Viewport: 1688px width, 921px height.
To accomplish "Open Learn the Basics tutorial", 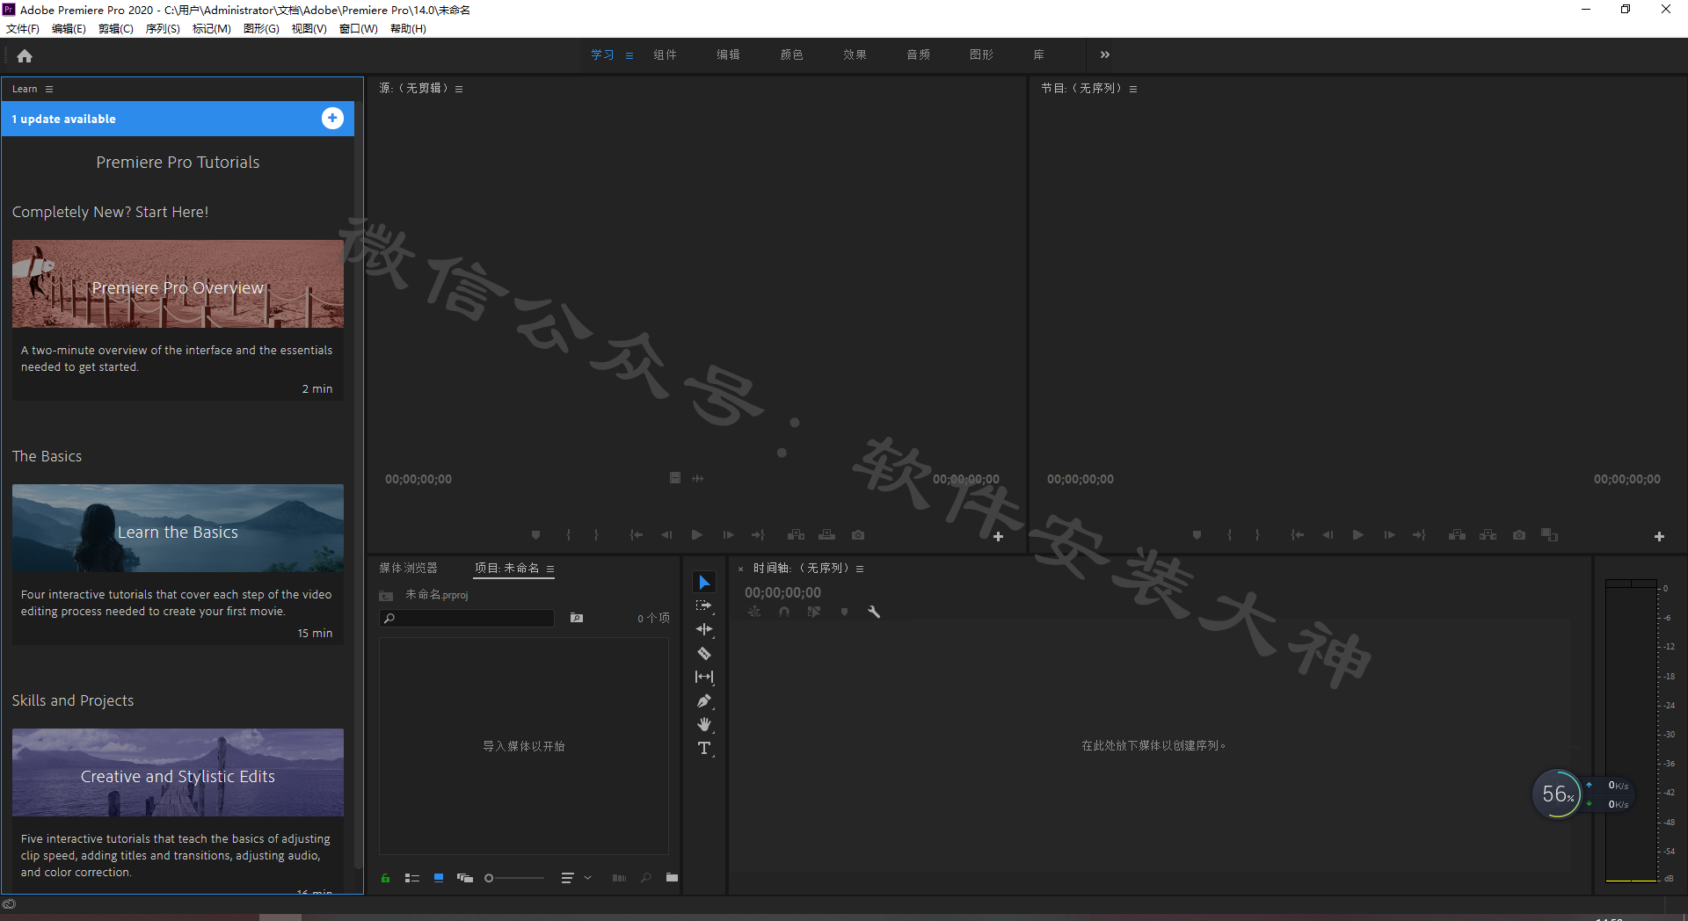I will (178, 528).
